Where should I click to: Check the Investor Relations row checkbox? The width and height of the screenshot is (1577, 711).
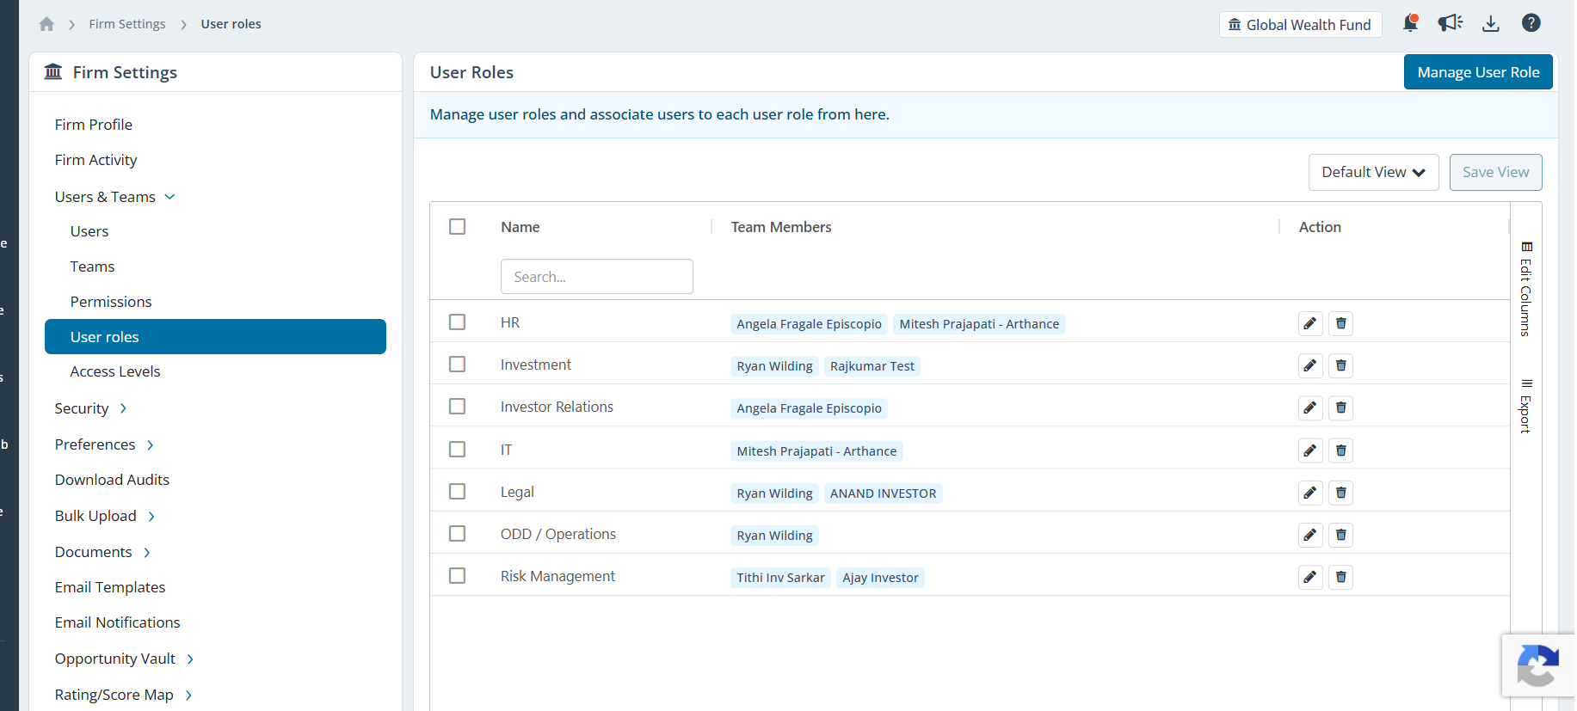[458, 406]
